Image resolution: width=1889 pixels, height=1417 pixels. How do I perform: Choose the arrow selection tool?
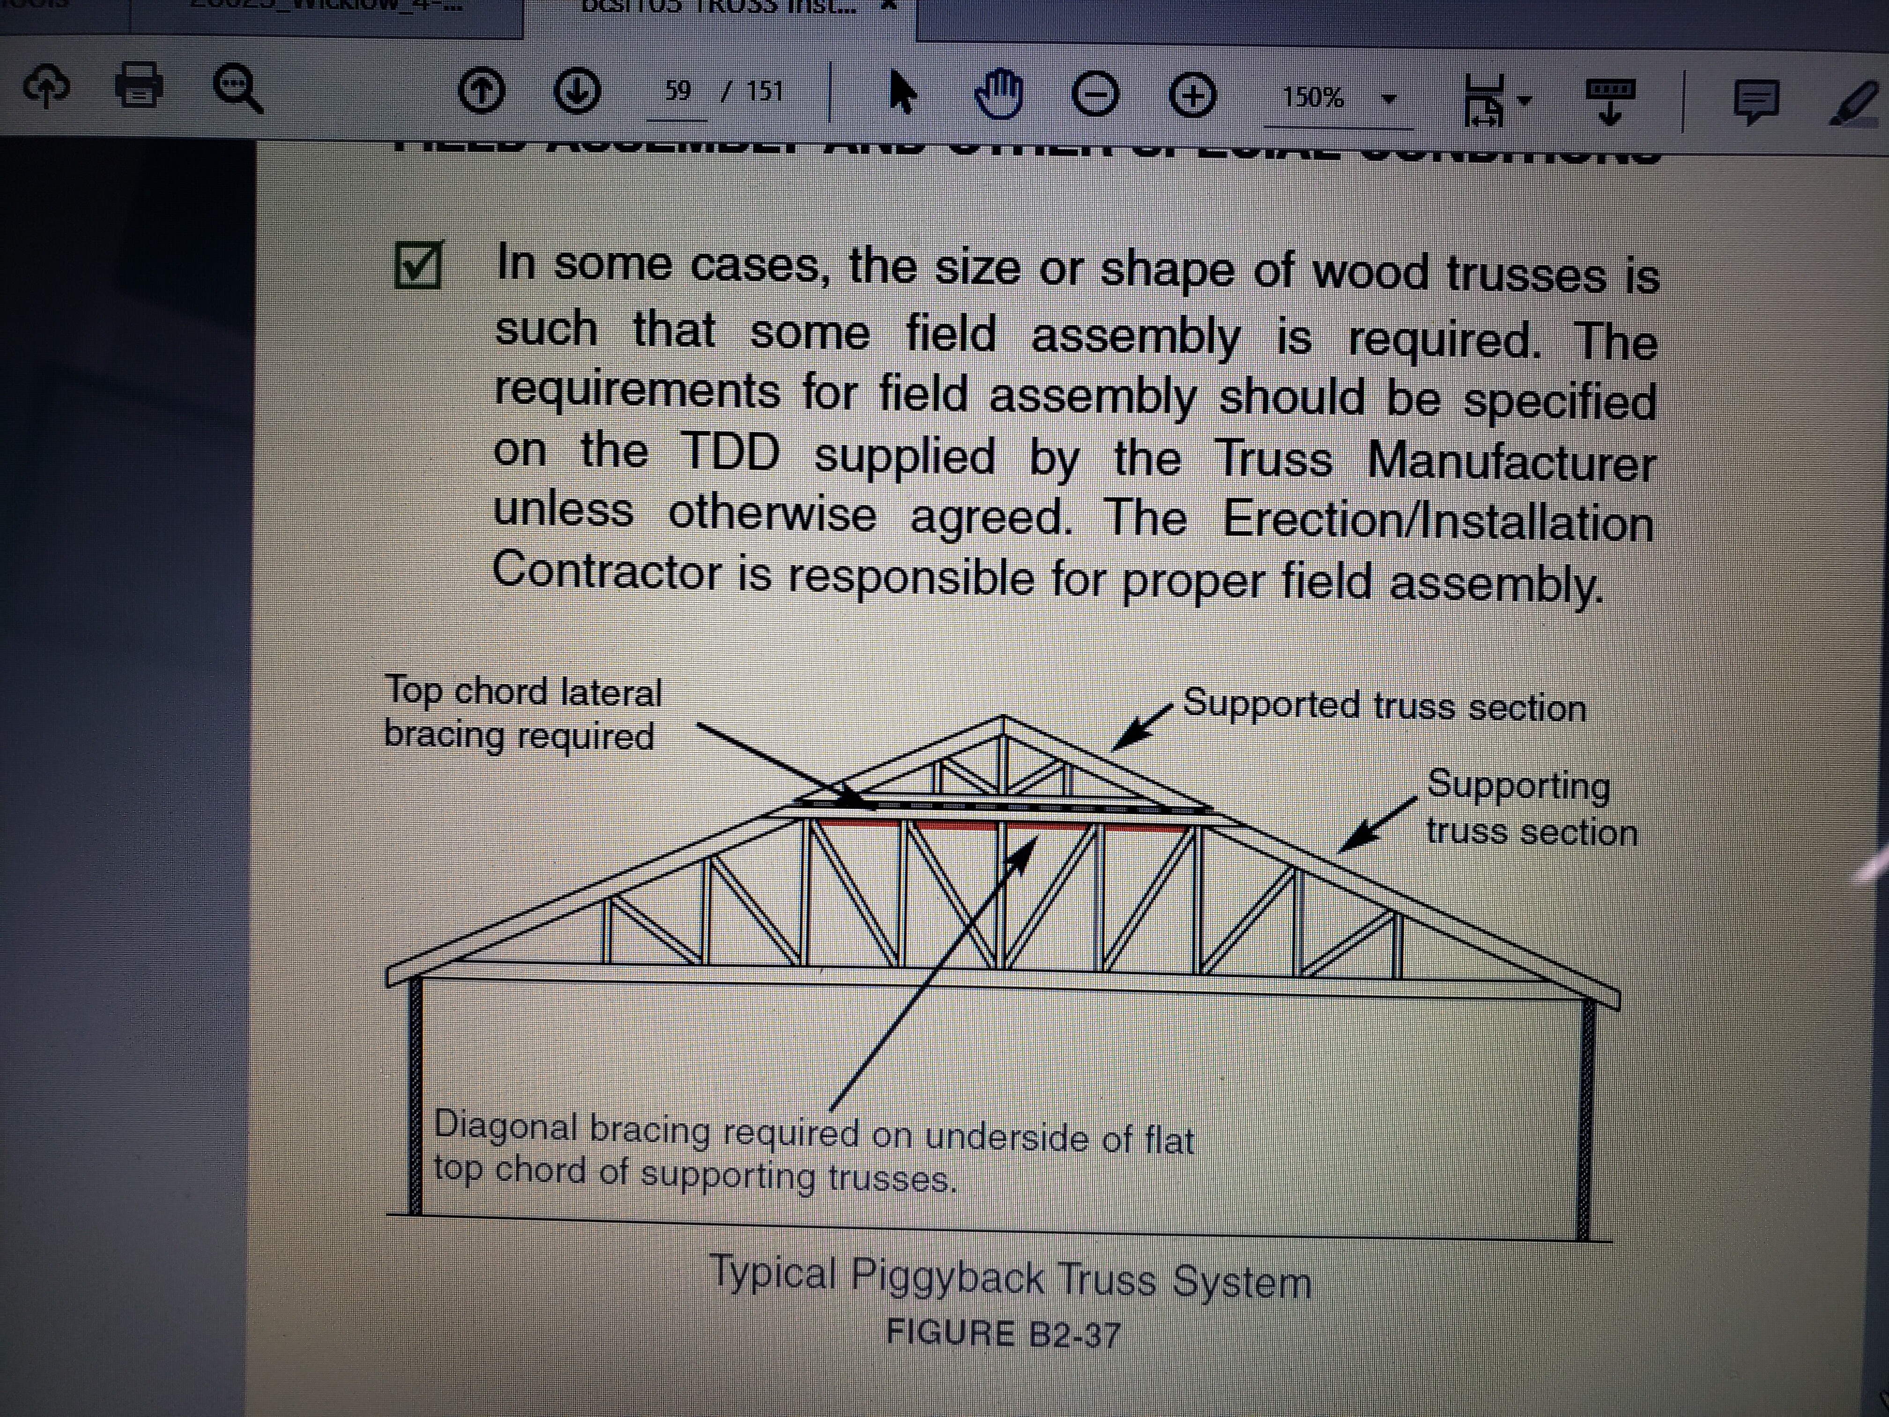902,92
